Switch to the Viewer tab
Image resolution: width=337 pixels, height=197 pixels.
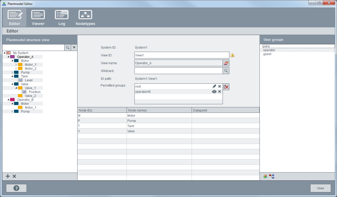click(x=38, y=18)
